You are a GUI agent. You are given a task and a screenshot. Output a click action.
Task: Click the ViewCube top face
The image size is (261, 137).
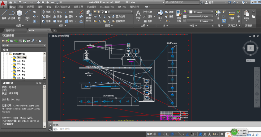point(250,48)
